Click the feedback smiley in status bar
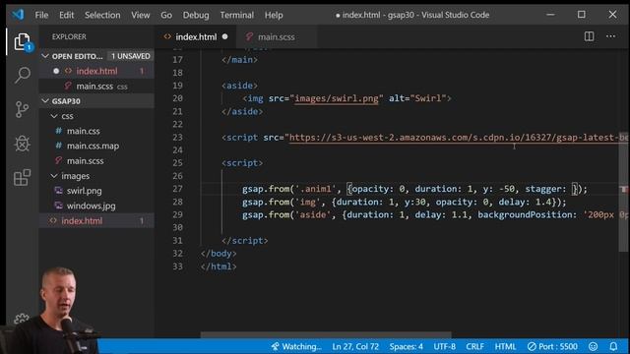This screenshot has width=630, height=354. pyautogui.click(x=593, y=346)
